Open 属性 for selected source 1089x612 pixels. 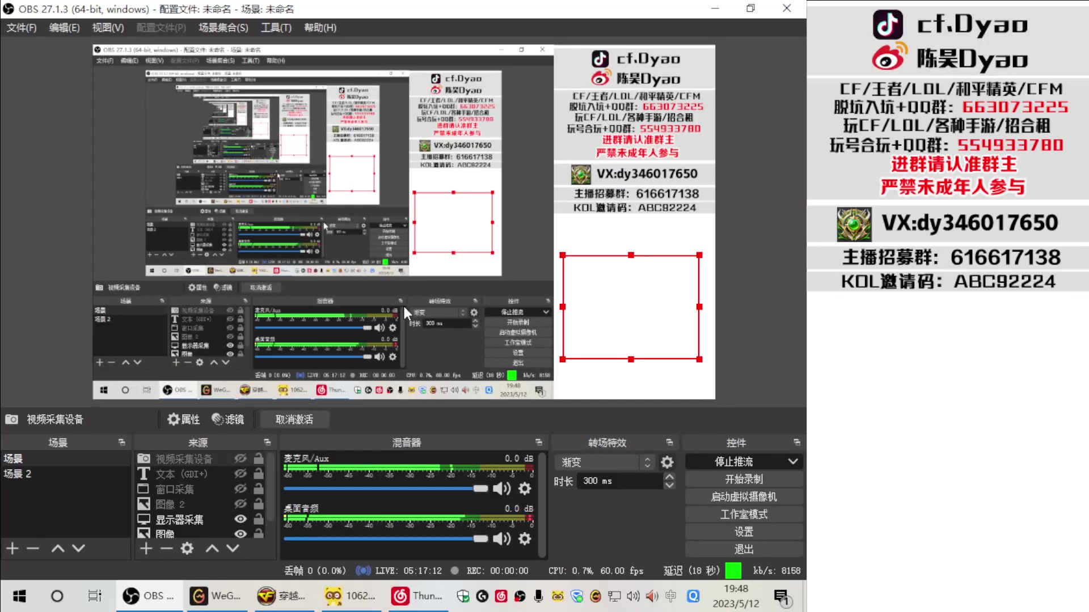point(184,419)
